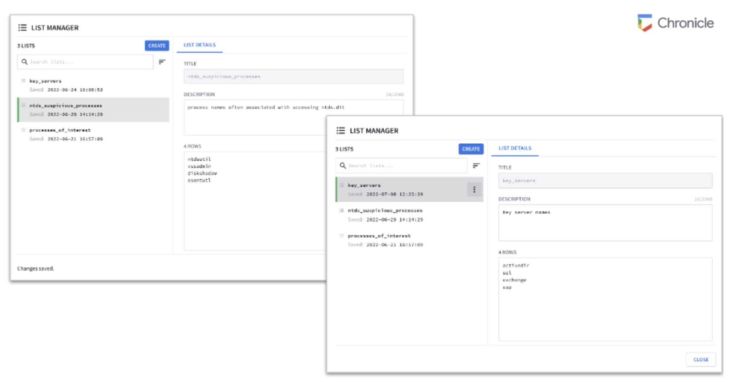This screenshot has height=382, width=750.
Task: Select key_servers in the back list
Action: 45,85
